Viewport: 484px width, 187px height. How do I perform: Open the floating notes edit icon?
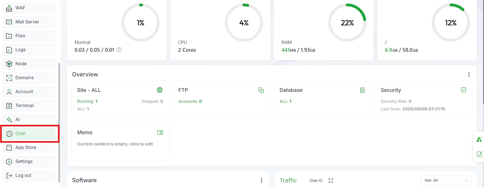click(x=479, y=154)
